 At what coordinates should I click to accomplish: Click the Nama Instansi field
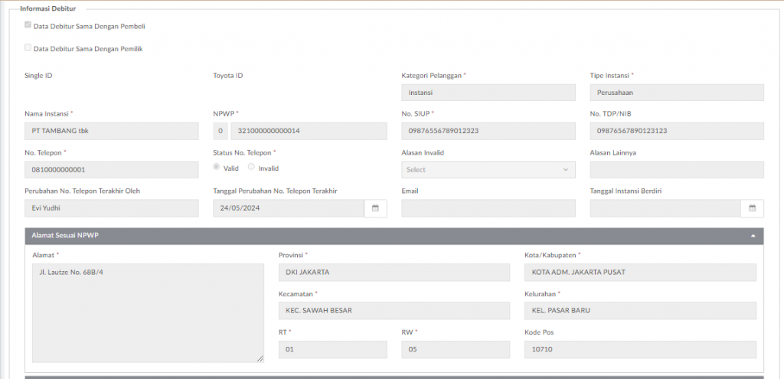tap(112, 131)
